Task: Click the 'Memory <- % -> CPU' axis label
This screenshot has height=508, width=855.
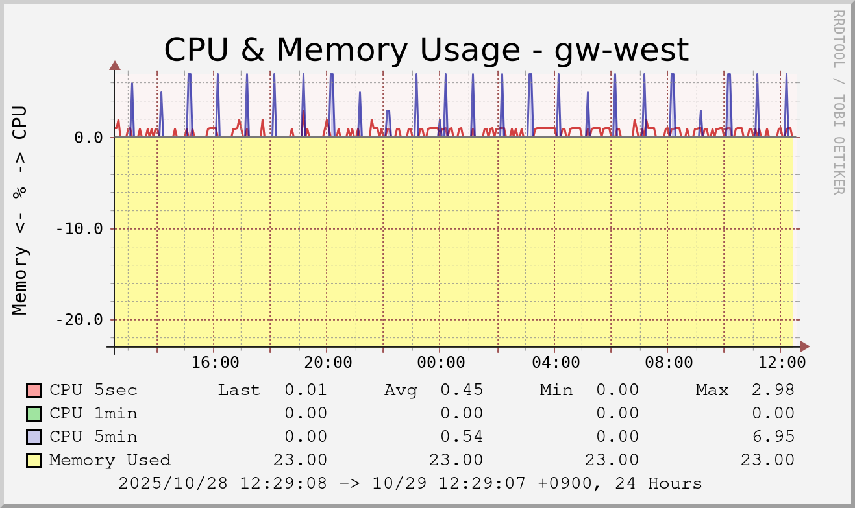Action: click(x=21, y=210)
